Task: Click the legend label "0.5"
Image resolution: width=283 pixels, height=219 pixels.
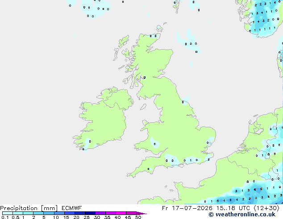Action: pyautogui.click(x=15, y=217)
